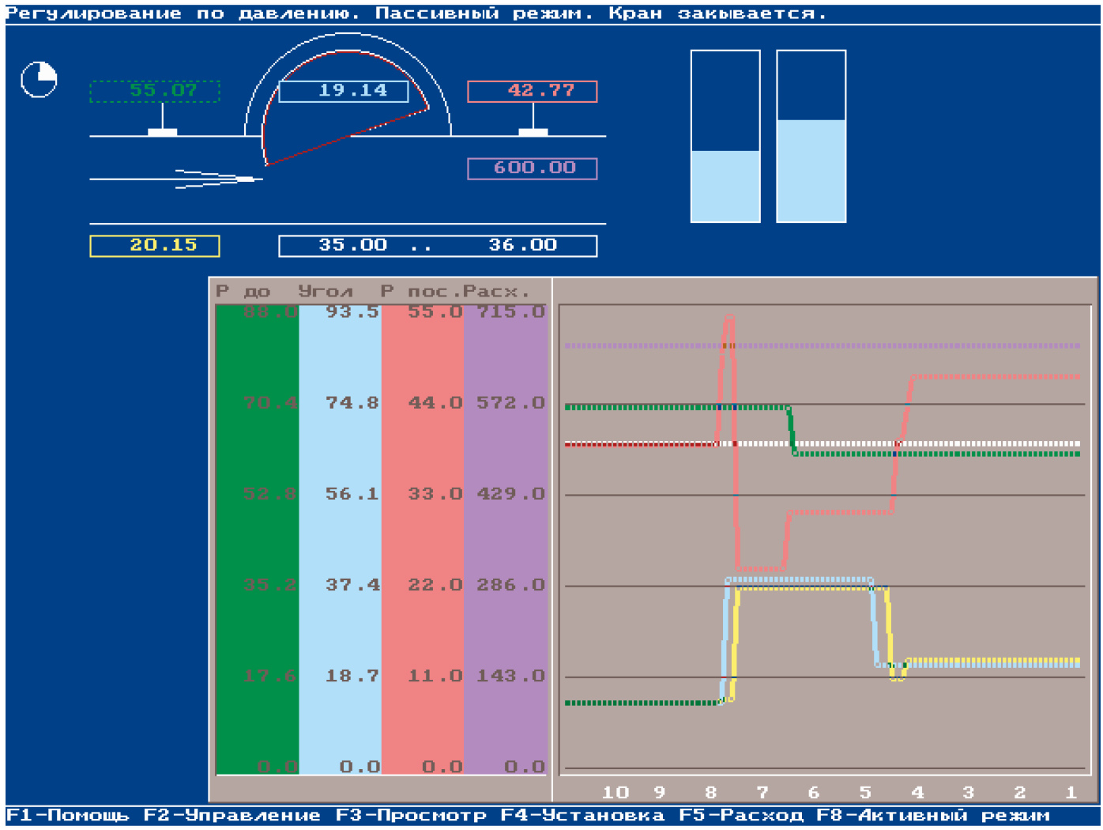Click the right tank level bar
Screen dimensions: 1103x830
[811, 137]
